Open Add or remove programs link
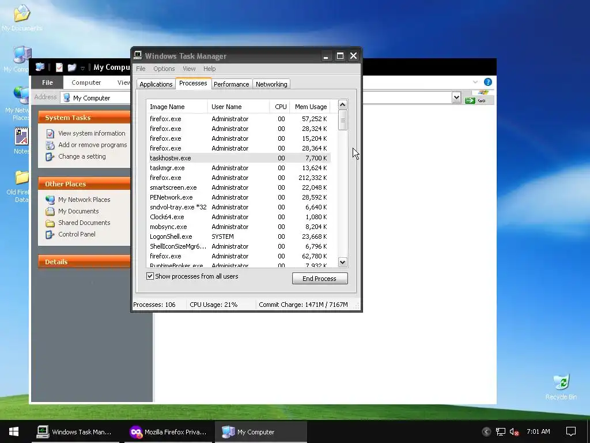This screenshot has height=443, width=590. coord(93,145)
